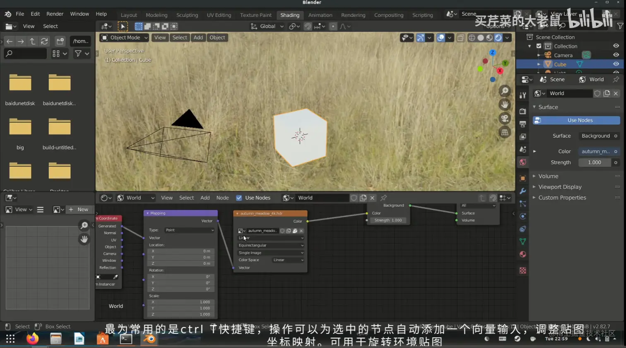Switch to Compositing workspace tab
626x348 pixels.
tap(389, 15)
